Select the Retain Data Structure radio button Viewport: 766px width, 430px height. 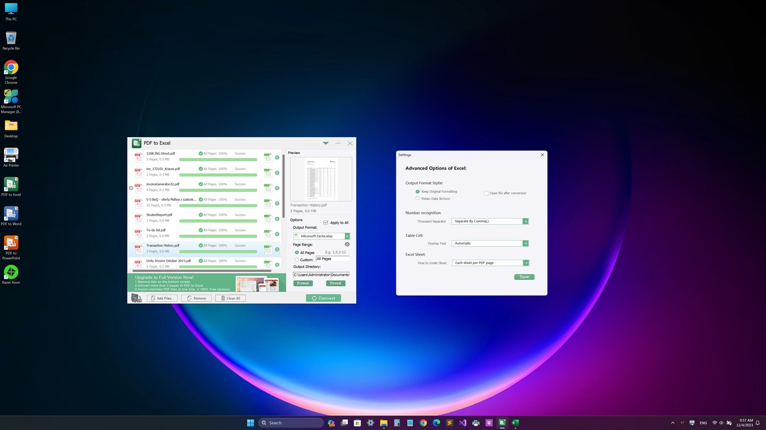pos(417,198)
